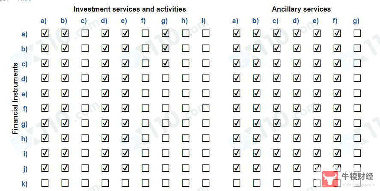
Task: Check Investment services g) in row d)
Action: pos(166,78)
